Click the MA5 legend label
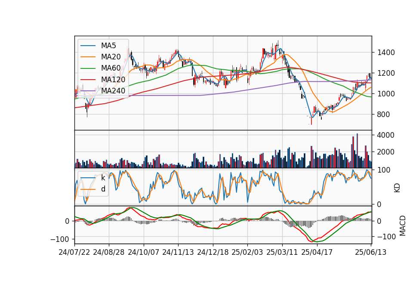The width and height of the screenshot is (413, 297). tap(108, 46)
